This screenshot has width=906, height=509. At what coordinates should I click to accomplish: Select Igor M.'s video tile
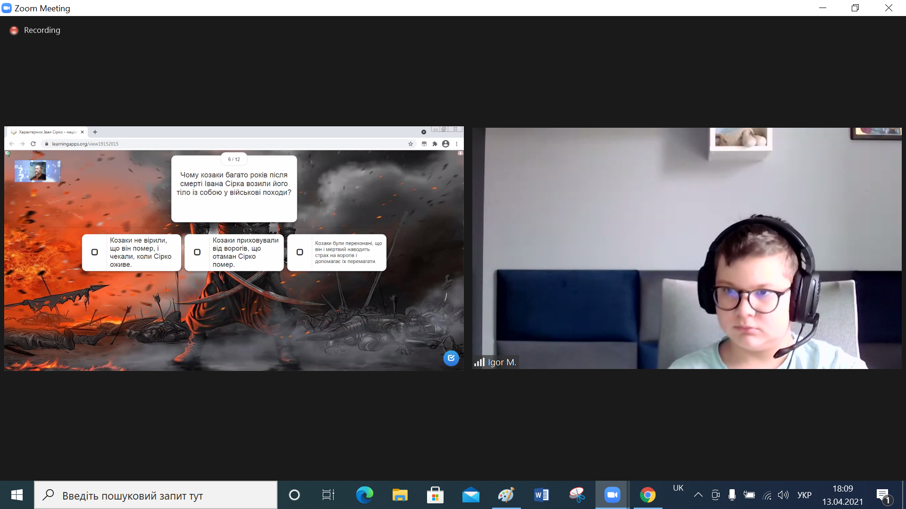(x=687, y=248)
